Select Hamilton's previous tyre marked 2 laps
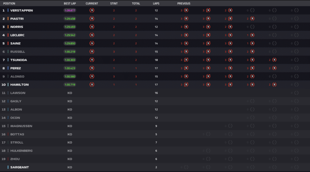The width and height of the screenshot is (310, 172). tap(274, 85)
